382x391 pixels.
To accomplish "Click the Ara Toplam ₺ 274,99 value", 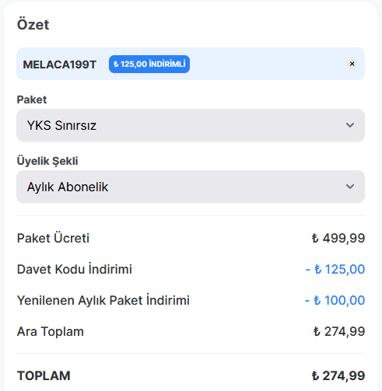I will (339, 331).
